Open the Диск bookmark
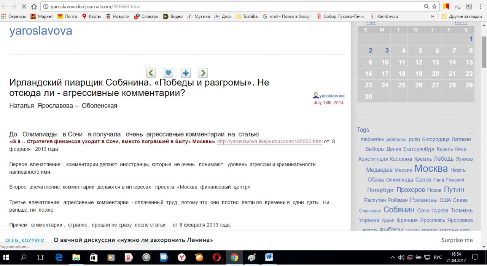Viewport: 487px width, 266px height. click(x=223, y=16)
